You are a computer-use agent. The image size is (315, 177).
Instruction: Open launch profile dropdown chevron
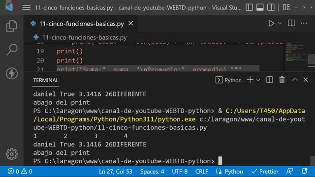point(258,80)
